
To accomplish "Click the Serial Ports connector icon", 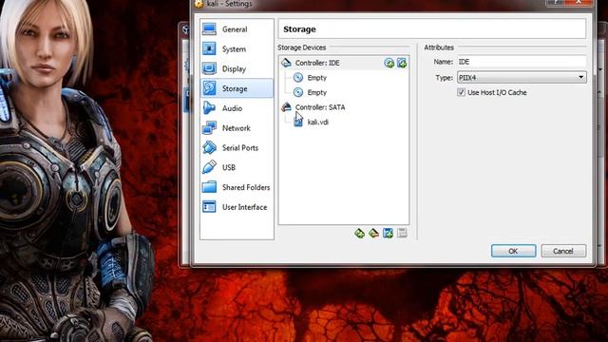I will pyautogui.click(x=209, y=148).
